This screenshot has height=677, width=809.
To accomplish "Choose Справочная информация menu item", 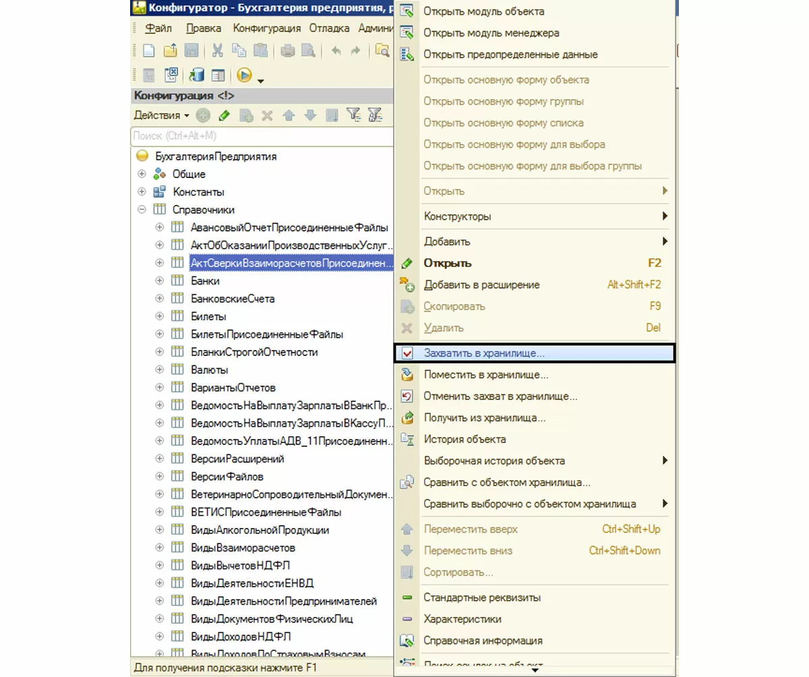I will click(535, 641).
